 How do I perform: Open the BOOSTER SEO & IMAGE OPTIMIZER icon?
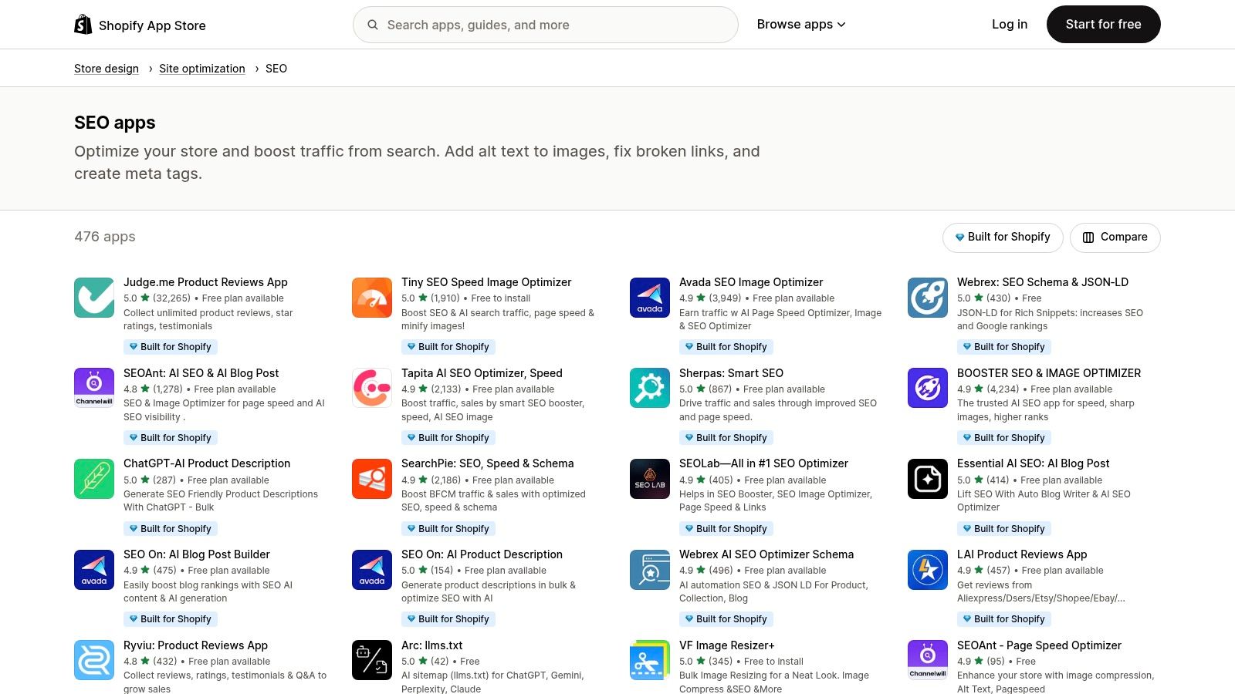(x=928, y=388)
